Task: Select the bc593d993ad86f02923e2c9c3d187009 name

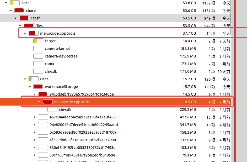Action: pyautogui.click(x=83, y=132)
